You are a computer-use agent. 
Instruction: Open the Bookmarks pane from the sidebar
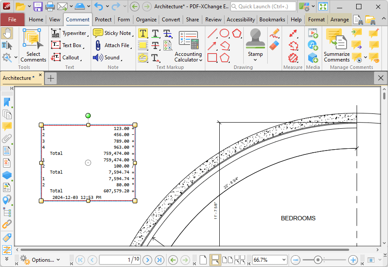coord(7,102)
